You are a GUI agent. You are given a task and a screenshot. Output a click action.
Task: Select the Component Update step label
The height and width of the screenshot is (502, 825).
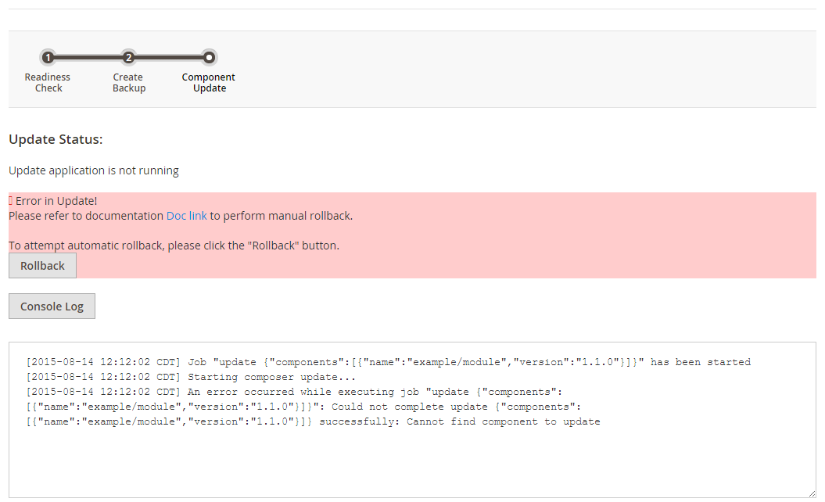click(209, 83)
